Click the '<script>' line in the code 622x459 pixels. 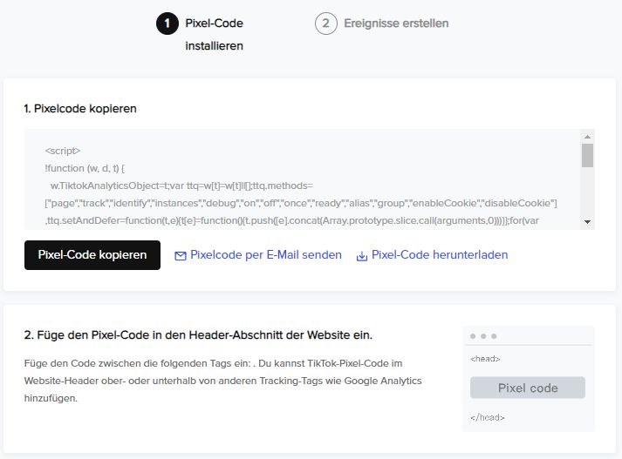(x=63, y=151)
